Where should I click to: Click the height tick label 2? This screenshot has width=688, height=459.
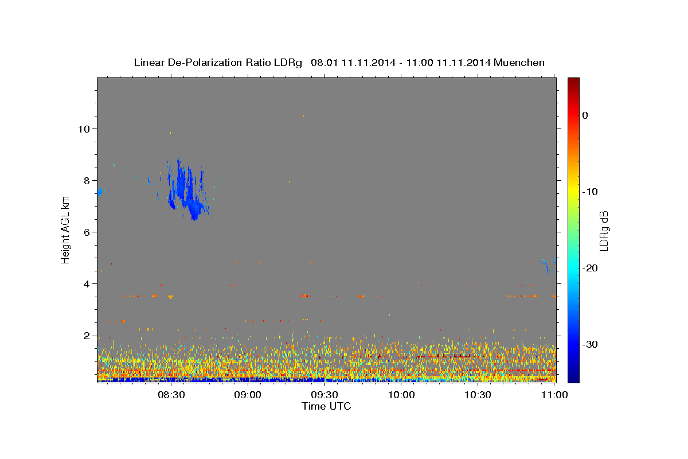(88, 335)
